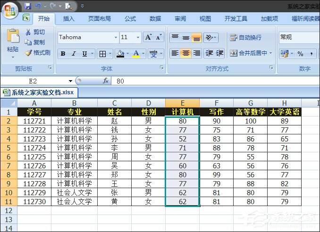Switch to the 开始 (Home) tab

coord(44,19)
